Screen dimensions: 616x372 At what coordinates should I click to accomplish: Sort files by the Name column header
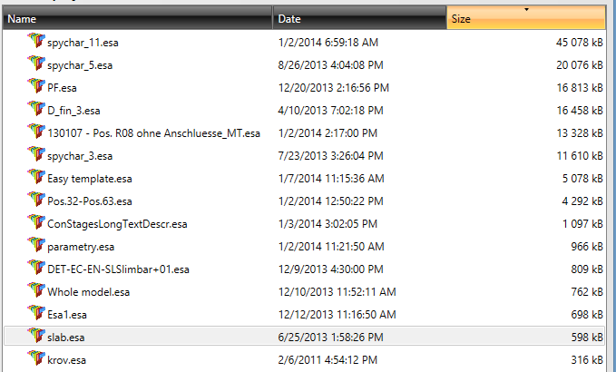click(136, 18)
